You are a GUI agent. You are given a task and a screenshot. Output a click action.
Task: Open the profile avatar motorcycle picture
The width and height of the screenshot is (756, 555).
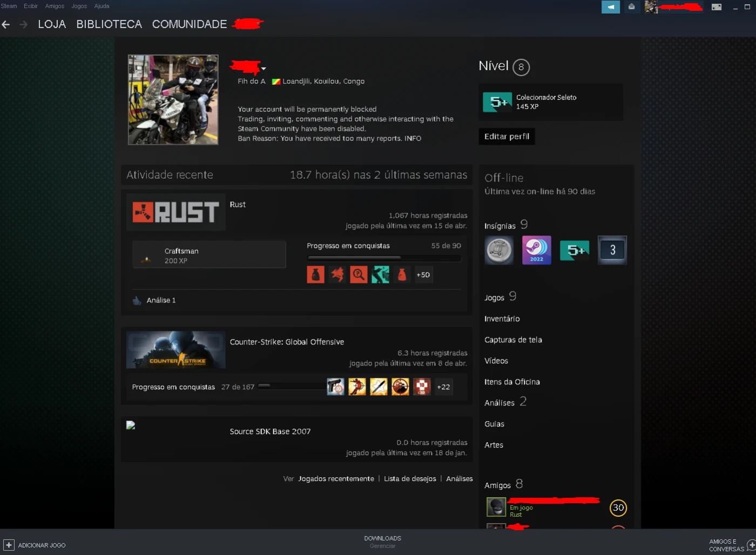tap(173, 100)
